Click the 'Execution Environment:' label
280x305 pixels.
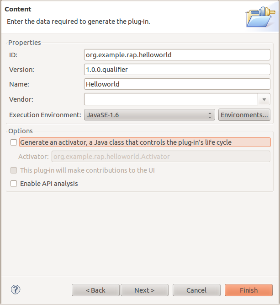pos(45,115)
